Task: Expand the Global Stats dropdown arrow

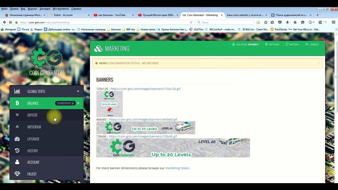Action: 78,91
